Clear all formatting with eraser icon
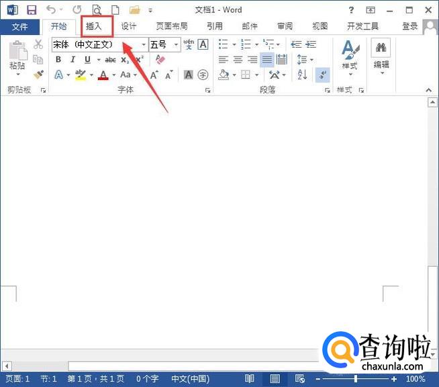This screenshot has width=439, height=387. point(160,59)
